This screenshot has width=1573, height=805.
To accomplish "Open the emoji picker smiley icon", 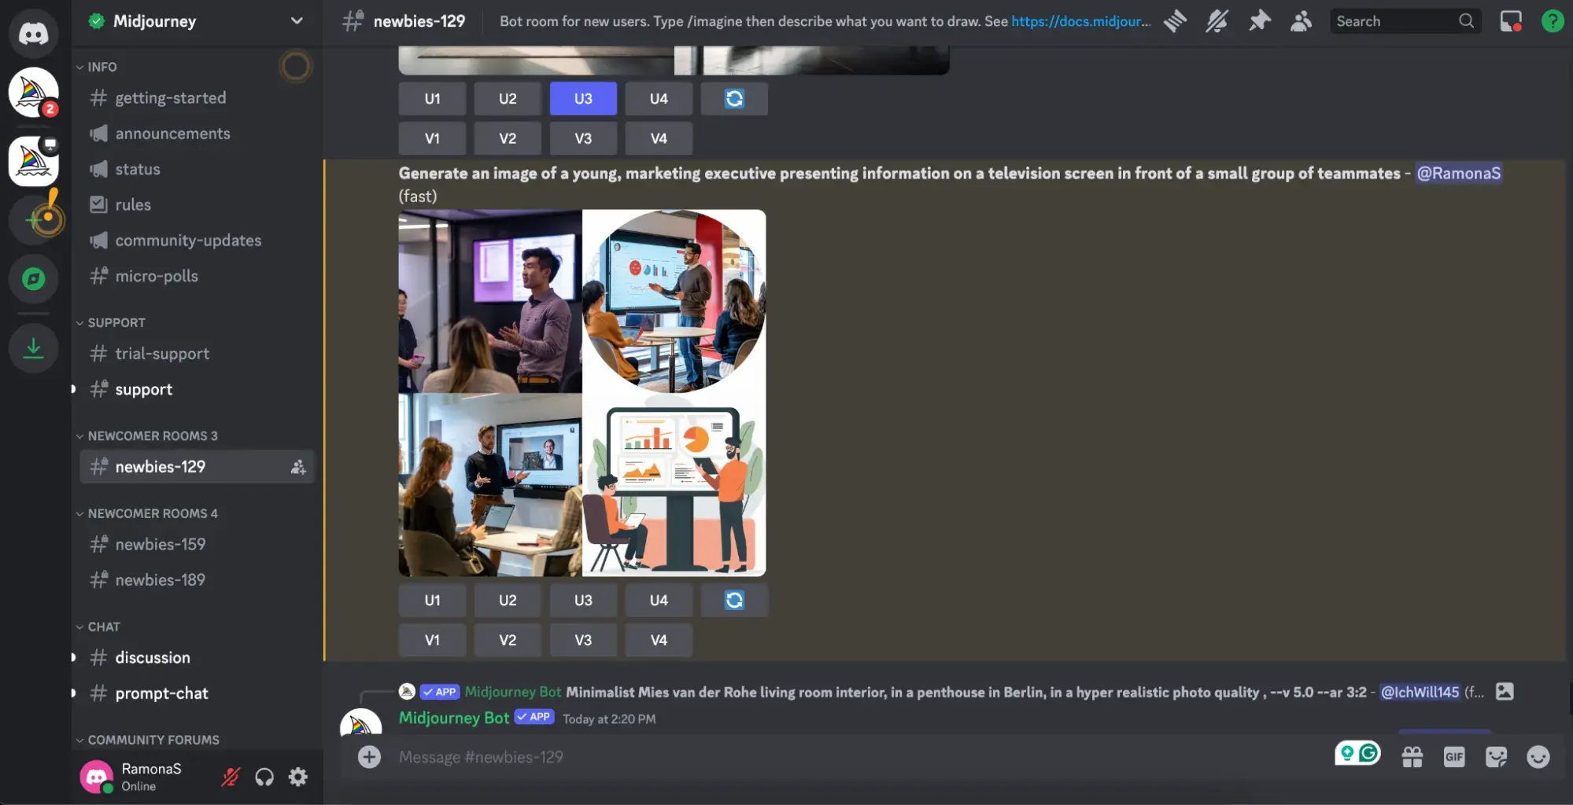I will coord(1538,757).
